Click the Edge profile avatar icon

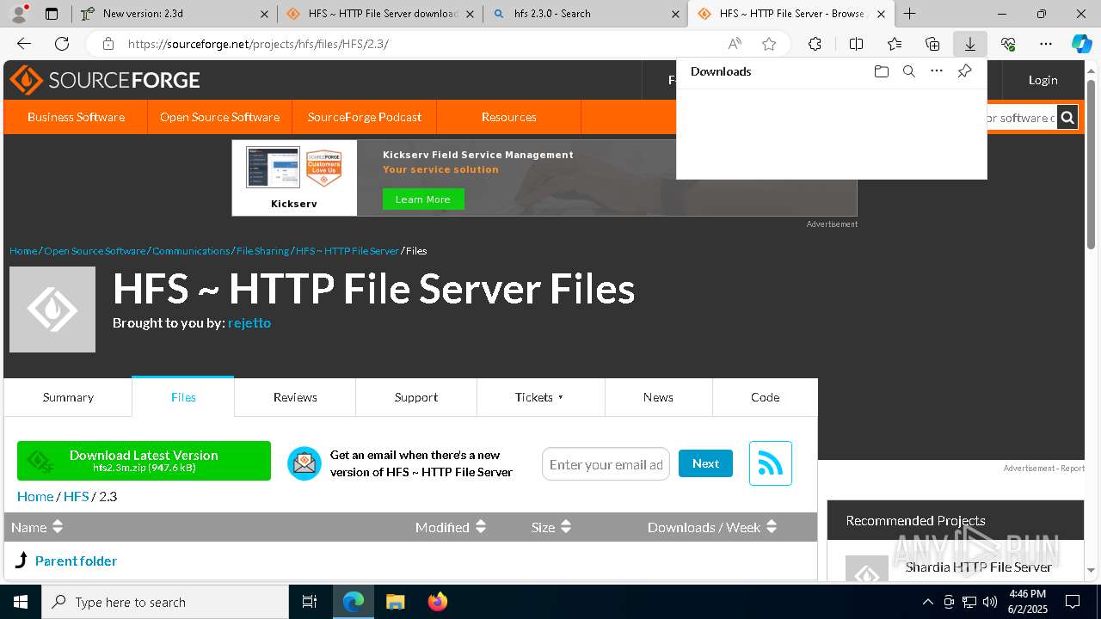click(x=19, y=13)
